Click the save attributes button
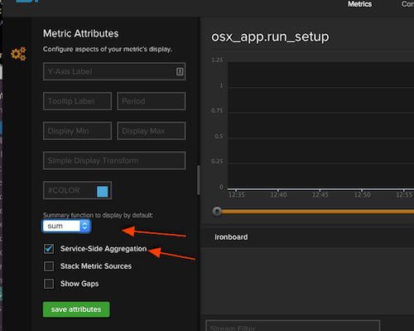Viewport: 414px width, 331px height. [76, 309]
